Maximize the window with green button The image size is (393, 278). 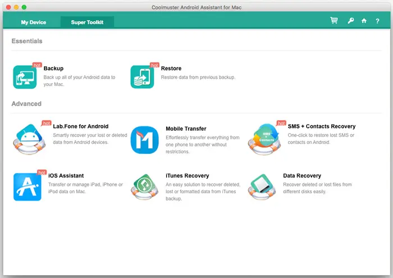coord(24,7)
